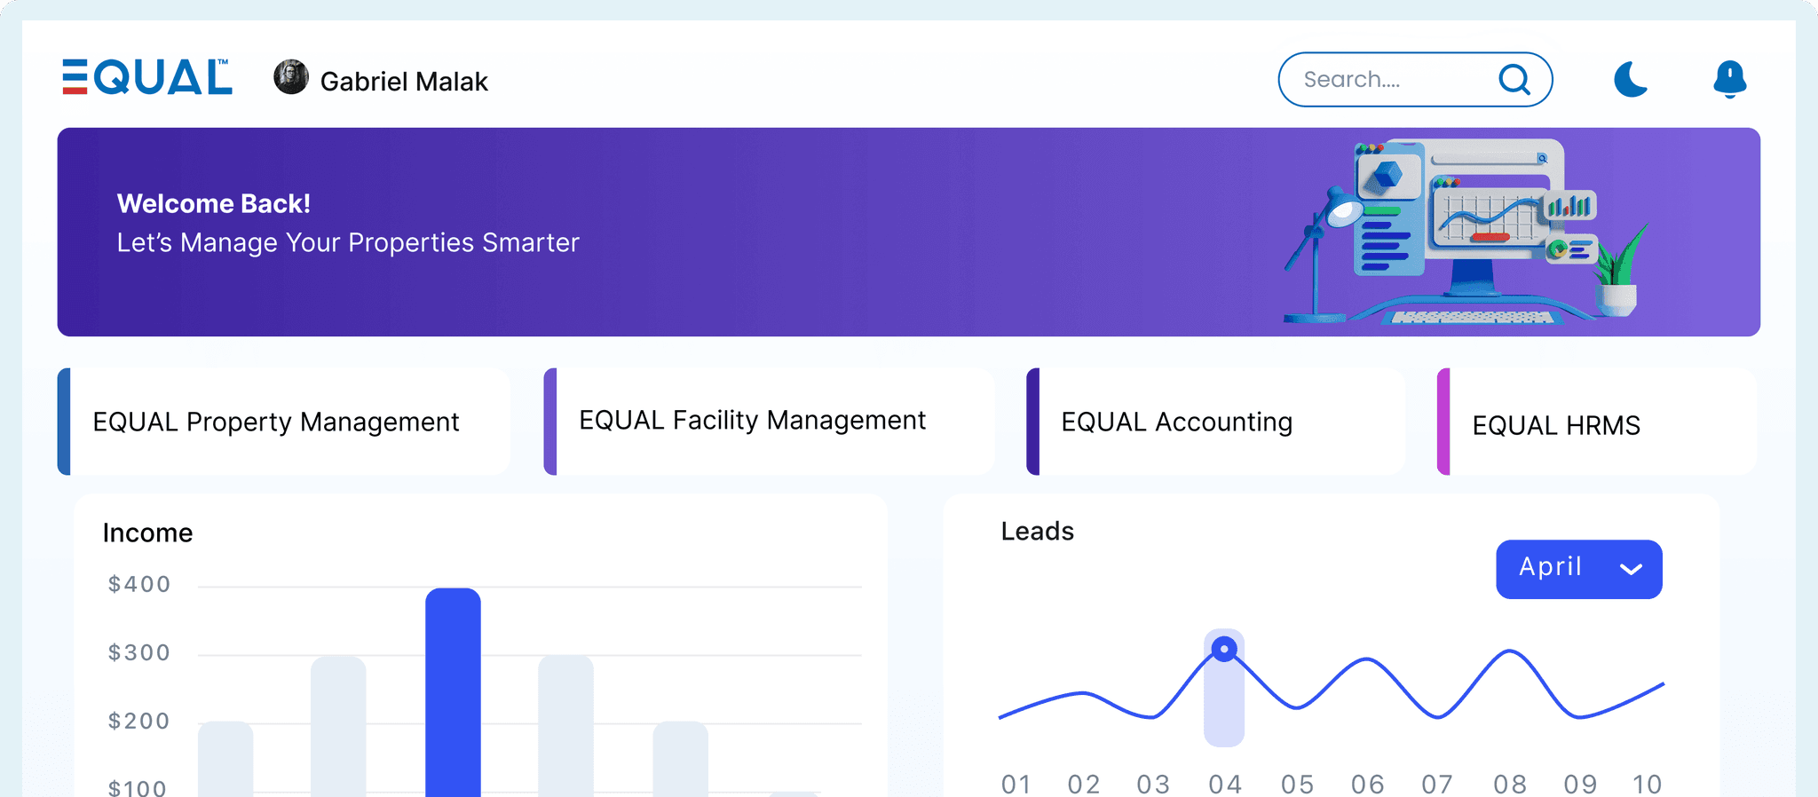Select day 10 on Leads axis
Viewport: 1818px width, 797px height.
coord(1648,785)
